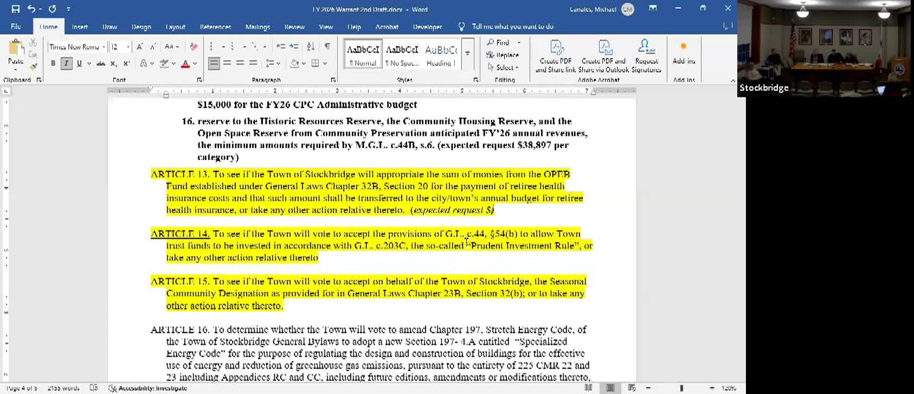
Task: Click the red font color button
Action: (185, 63)
